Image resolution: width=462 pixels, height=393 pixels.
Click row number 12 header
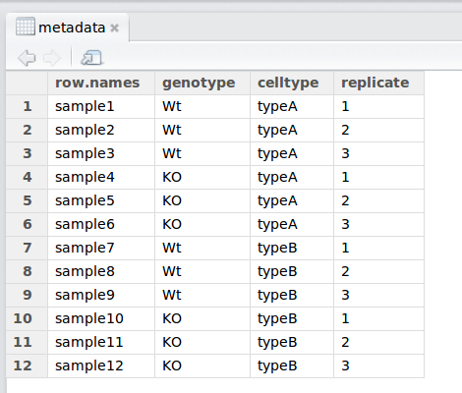click(27, 366)
